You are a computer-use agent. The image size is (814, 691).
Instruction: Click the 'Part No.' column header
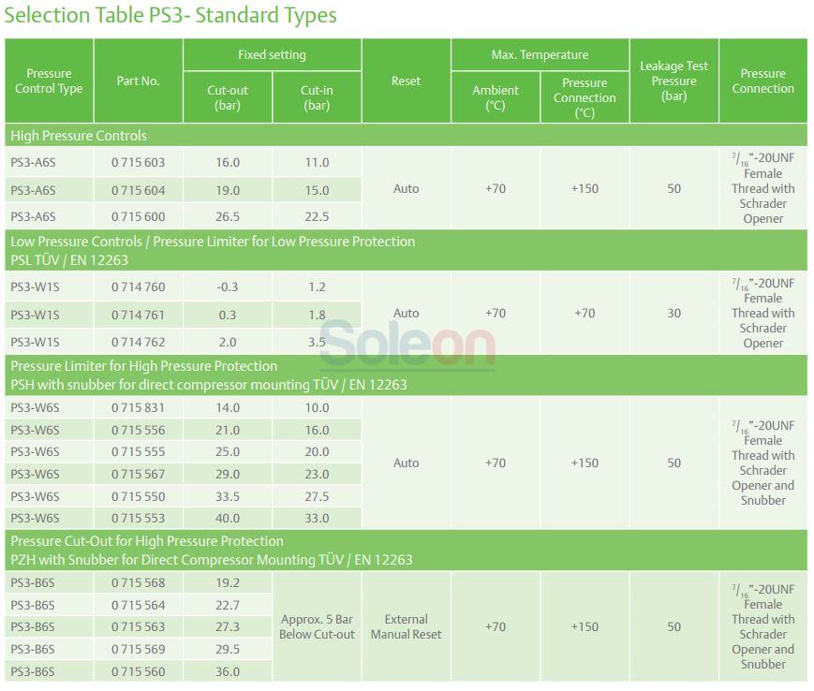138,81
